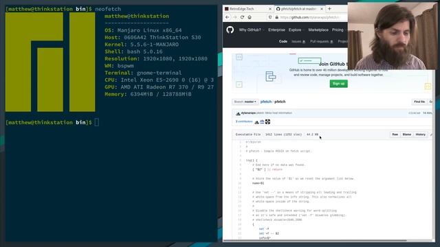Open the Pull requests tab

(322, 41)
